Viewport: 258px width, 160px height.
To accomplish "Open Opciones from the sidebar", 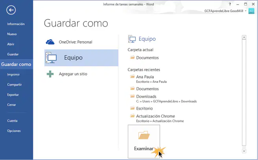I will coord(14,131).
